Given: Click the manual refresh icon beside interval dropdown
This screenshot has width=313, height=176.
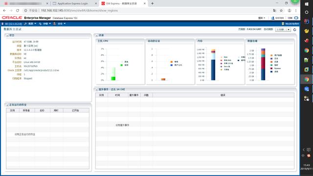Looking at the screenshot, I should (294, 30).
